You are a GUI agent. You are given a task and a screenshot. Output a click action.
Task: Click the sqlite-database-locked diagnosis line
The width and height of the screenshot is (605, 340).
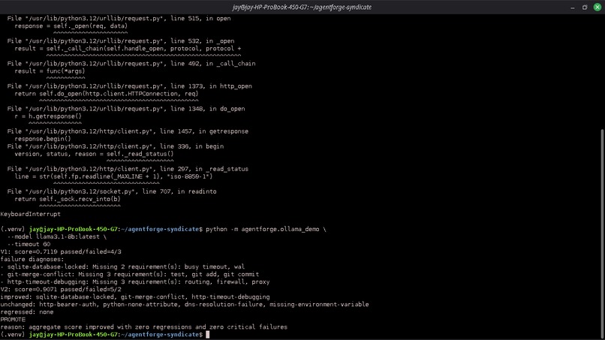pos(122,266)
